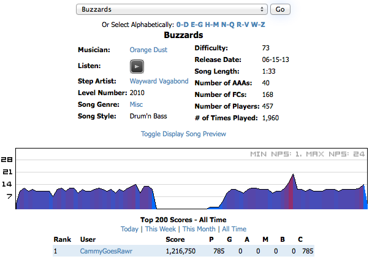Select songs alphabetically 0-D
Viewport: 372px width, 259px height.
[x=183, y=25]
